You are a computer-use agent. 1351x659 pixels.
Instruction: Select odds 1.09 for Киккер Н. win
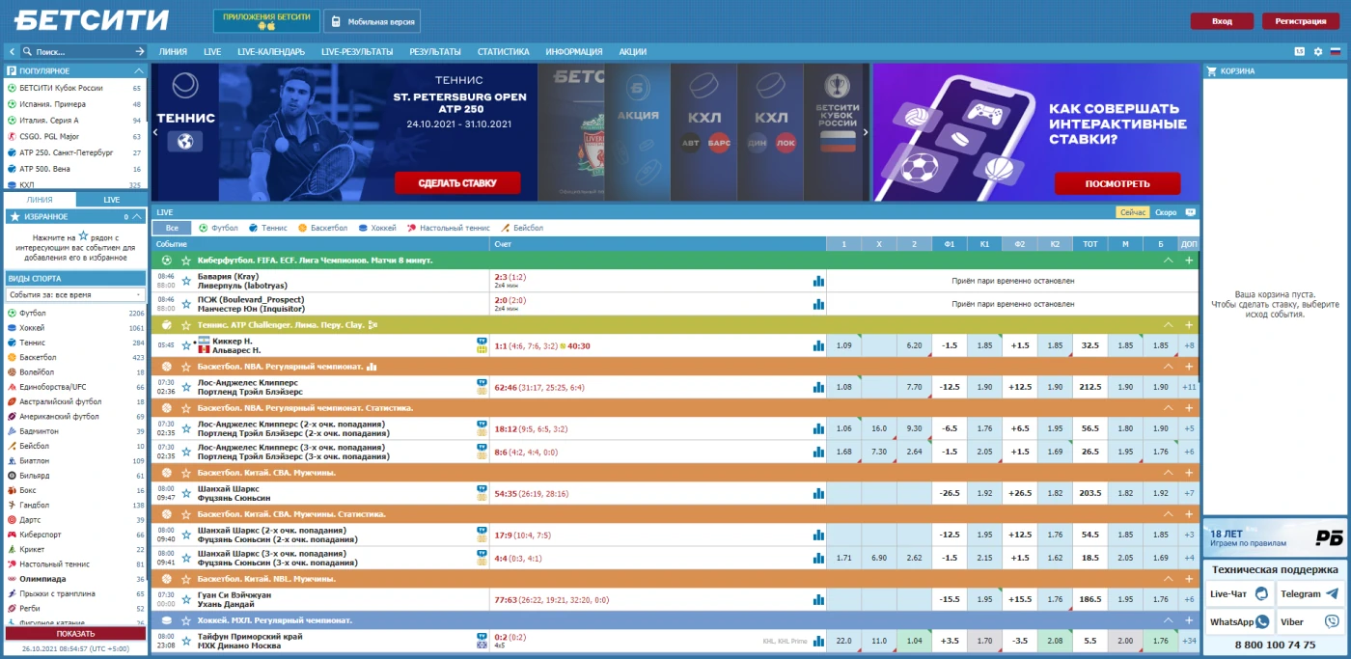coord(843,345)
